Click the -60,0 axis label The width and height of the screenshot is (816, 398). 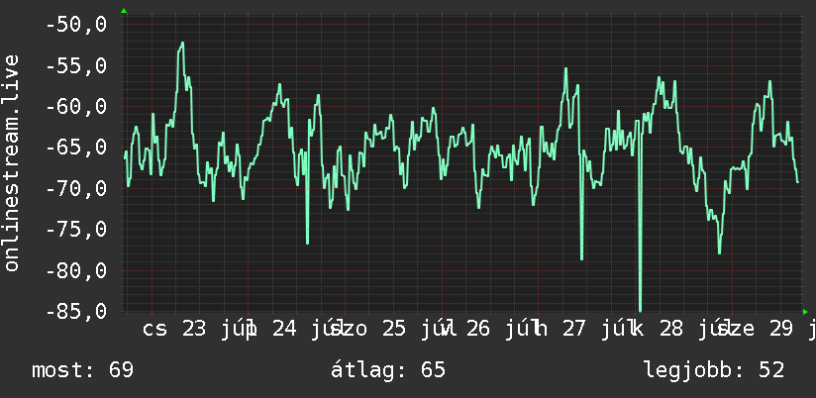click(x=76, y=107)
